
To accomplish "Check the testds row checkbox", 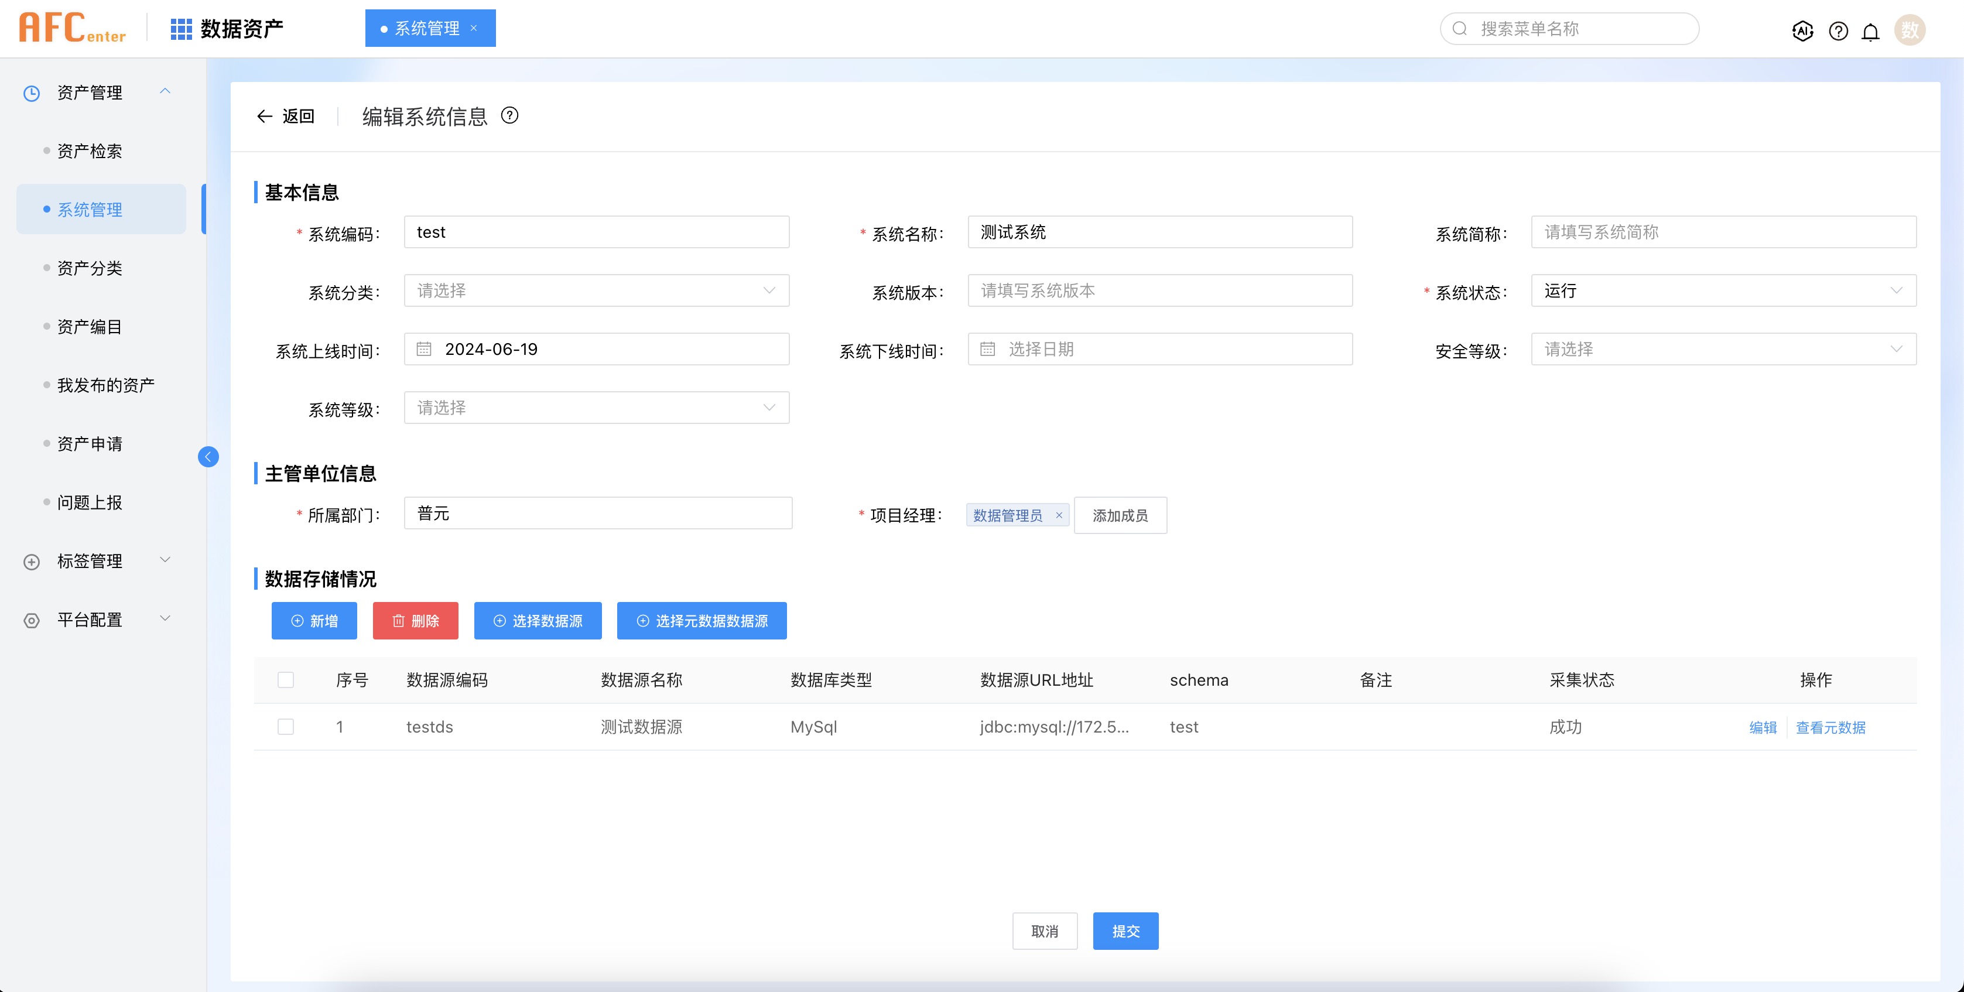I will click(x=286, y=727).
